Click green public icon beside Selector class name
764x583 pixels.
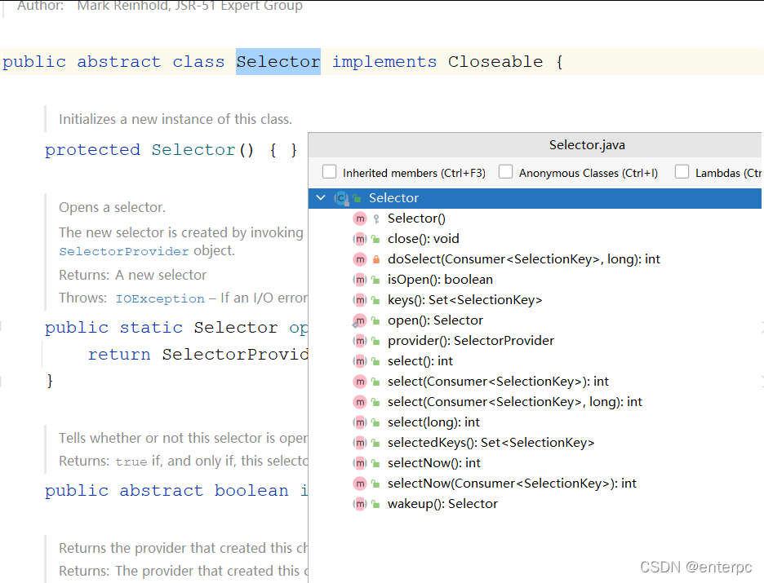pyautogui.click(x=358, y=198)
